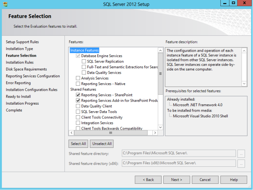The width and height of the screenshot is (253, 190).
Task: Click Microsoft .NET Framework 4.0 prerequisite
Action: [198, 105]
